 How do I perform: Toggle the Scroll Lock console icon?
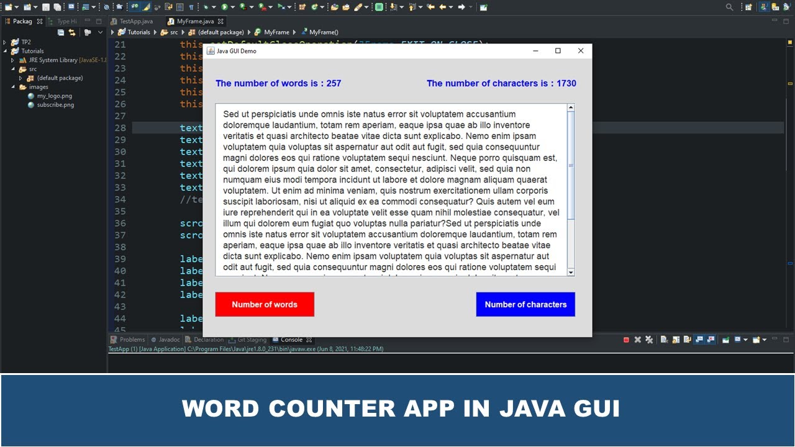click(x=676, y=340)
